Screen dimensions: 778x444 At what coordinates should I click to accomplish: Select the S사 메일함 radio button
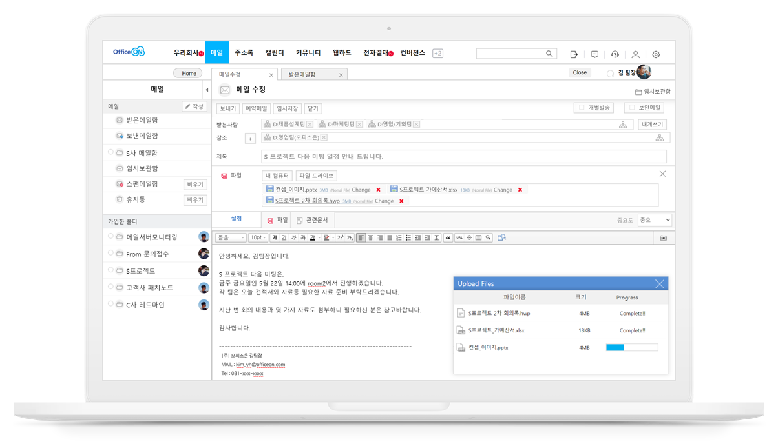pos(110,152)
